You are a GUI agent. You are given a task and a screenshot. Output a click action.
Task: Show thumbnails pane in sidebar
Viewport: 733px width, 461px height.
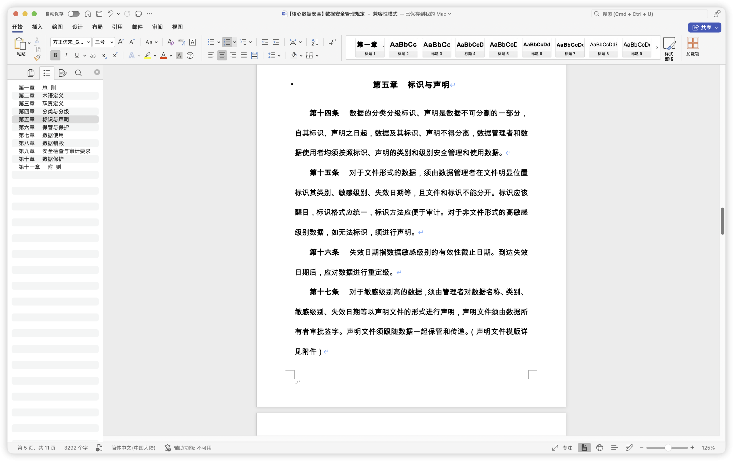[x=31, y=73]
